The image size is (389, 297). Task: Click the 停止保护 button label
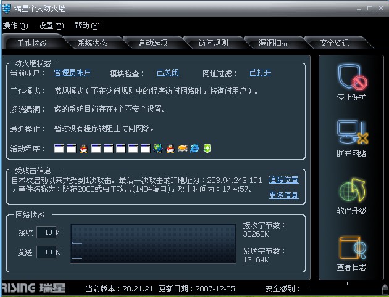[x=352, y=97]
